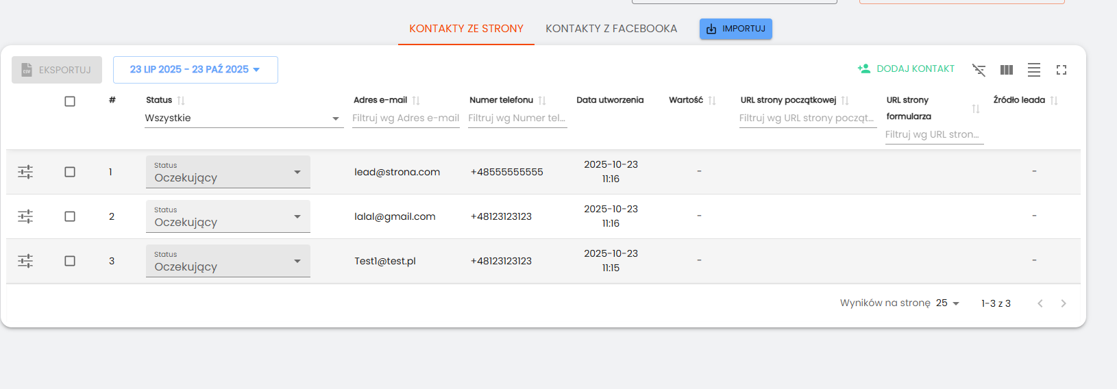Click the clear filters icon

point(979,70)
